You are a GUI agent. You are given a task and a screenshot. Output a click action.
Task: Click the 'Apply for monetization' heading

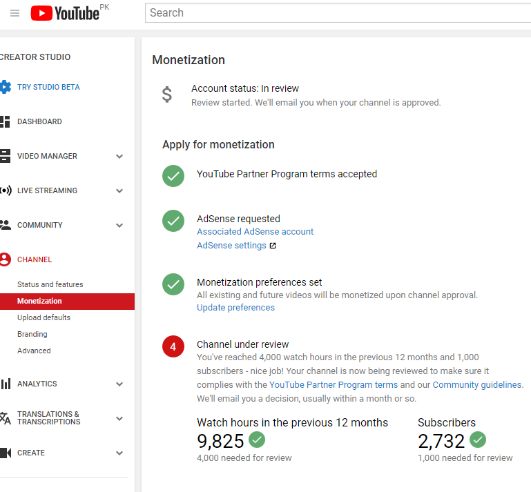pyautogui.click(x=218, y=144)
